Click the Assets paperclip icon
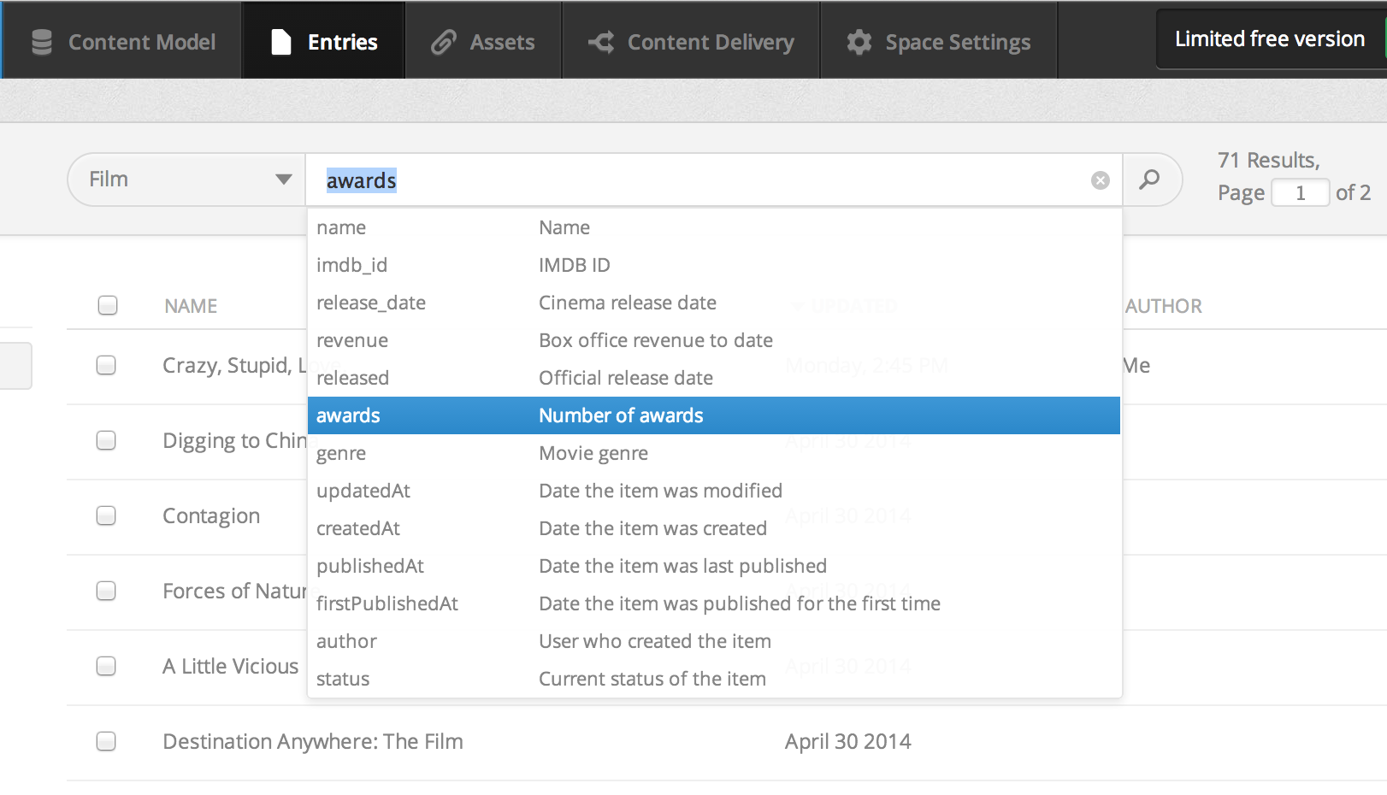 [443, 42]
